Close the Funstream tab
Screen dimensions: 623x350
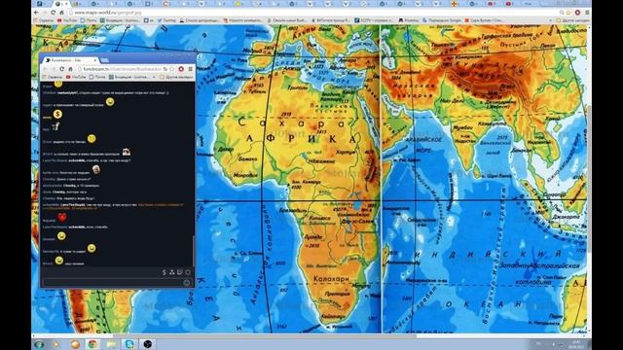pos(95,60)
